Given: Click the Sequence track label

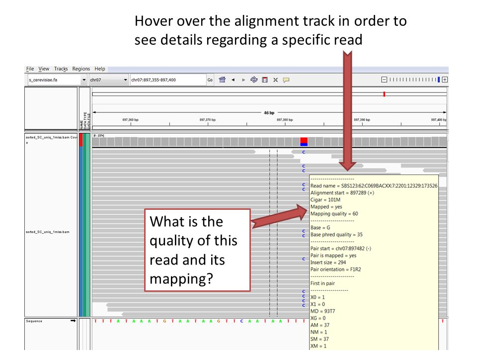Looking at the screenshot, I should tap(34, 321).
